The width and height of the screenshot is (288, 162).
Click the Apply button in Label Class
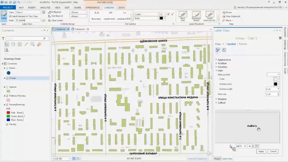click(x=261, y=151)
